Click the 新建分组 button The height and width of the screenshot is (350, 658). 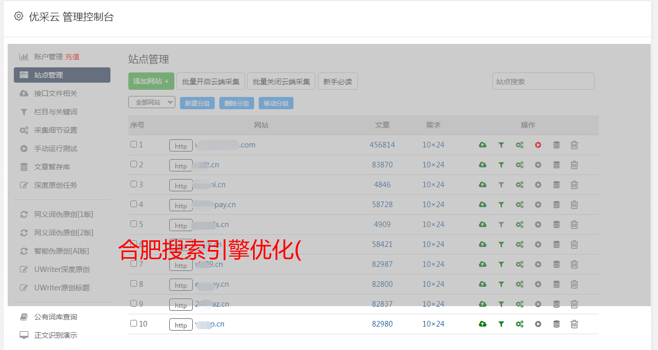197,103
